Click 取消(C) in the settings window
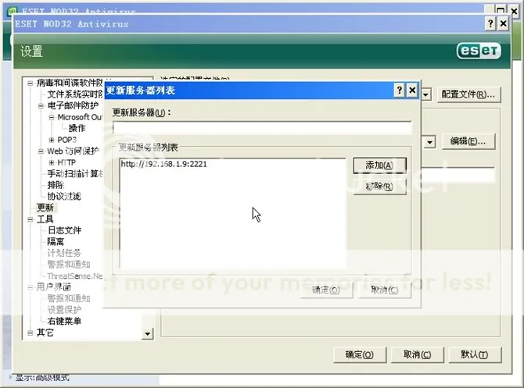Screen dimensions: 524x388 (418, 354)
